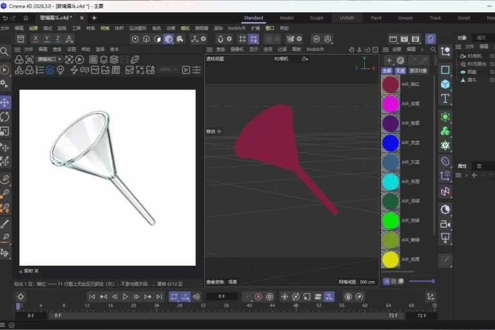Open the 100% zoom dropdown in render view
The height and width of the screenshot is (330, 495).
(168, 69)
